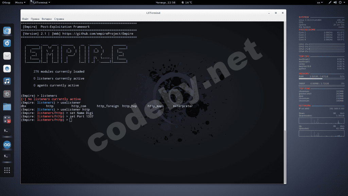Click the 'http_mapi' completion text

click(x=156, y=106)
